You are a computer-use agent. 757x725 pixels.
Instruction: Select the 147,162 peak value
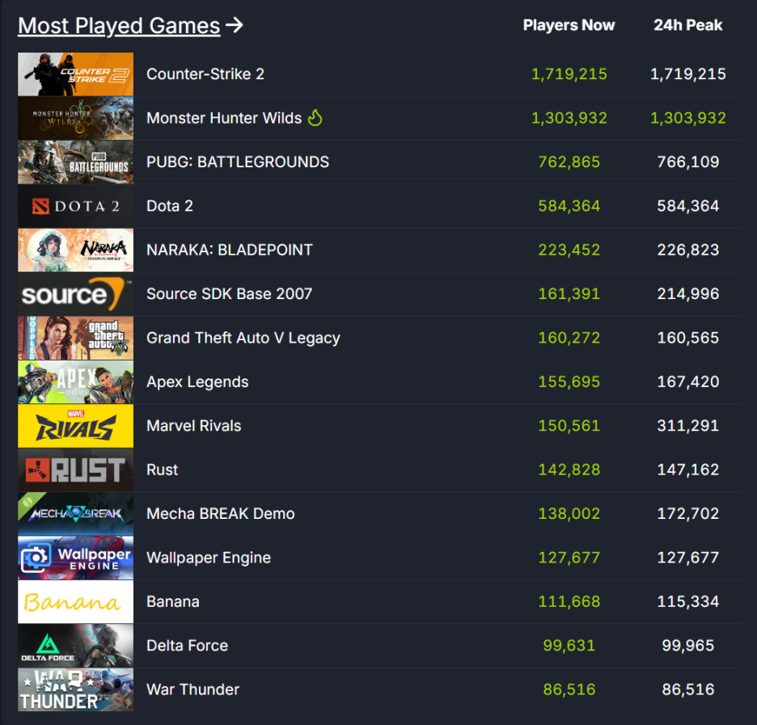click(x=688, y=470)
